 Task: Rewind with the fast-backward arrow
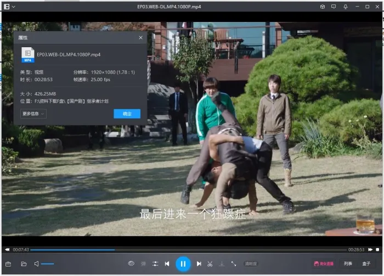pyautogui.click(x=7, y=250)
